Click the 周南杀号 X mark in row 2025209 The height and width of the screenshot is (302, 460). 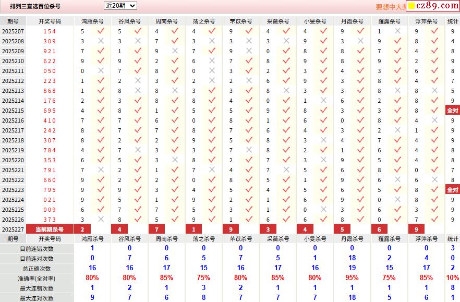(175, 51)
